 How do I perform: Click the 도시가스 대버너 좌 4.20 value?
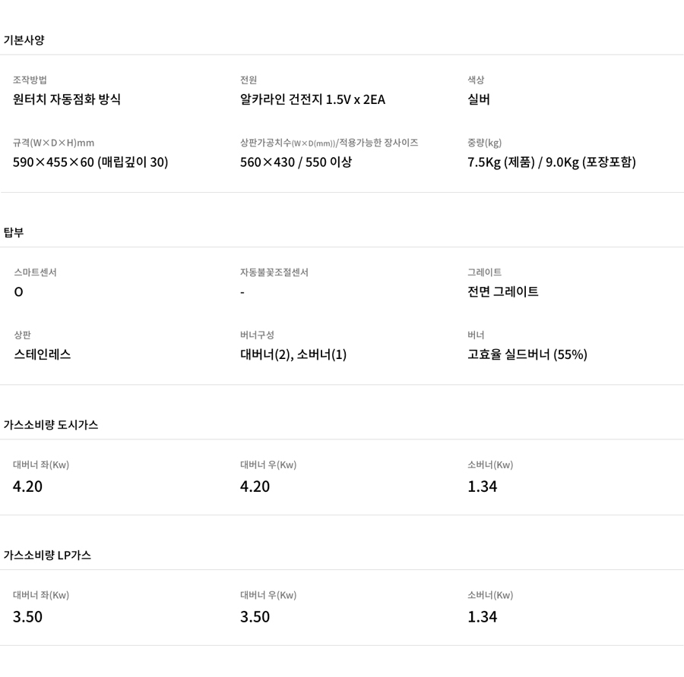27,486
